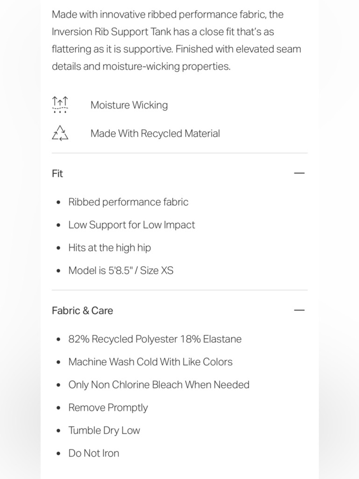Click Machine Wash Cold With Like Colors
Image resolution: width=359 pixels, height=479 pixels.
pos(150,362)
